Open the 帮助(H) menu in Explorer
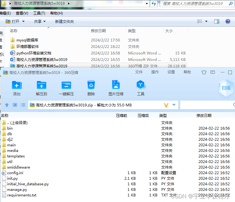235x202 pixels. (x=56, y=13)
